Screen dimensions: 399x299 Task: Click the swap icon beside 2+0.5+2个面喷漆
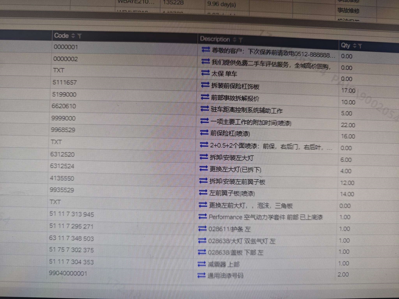204,145
